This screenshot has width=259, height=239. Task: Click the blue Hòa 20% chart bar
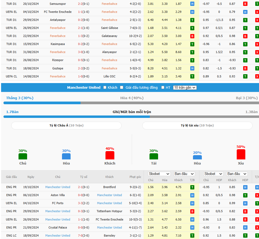tap(197, 157)
